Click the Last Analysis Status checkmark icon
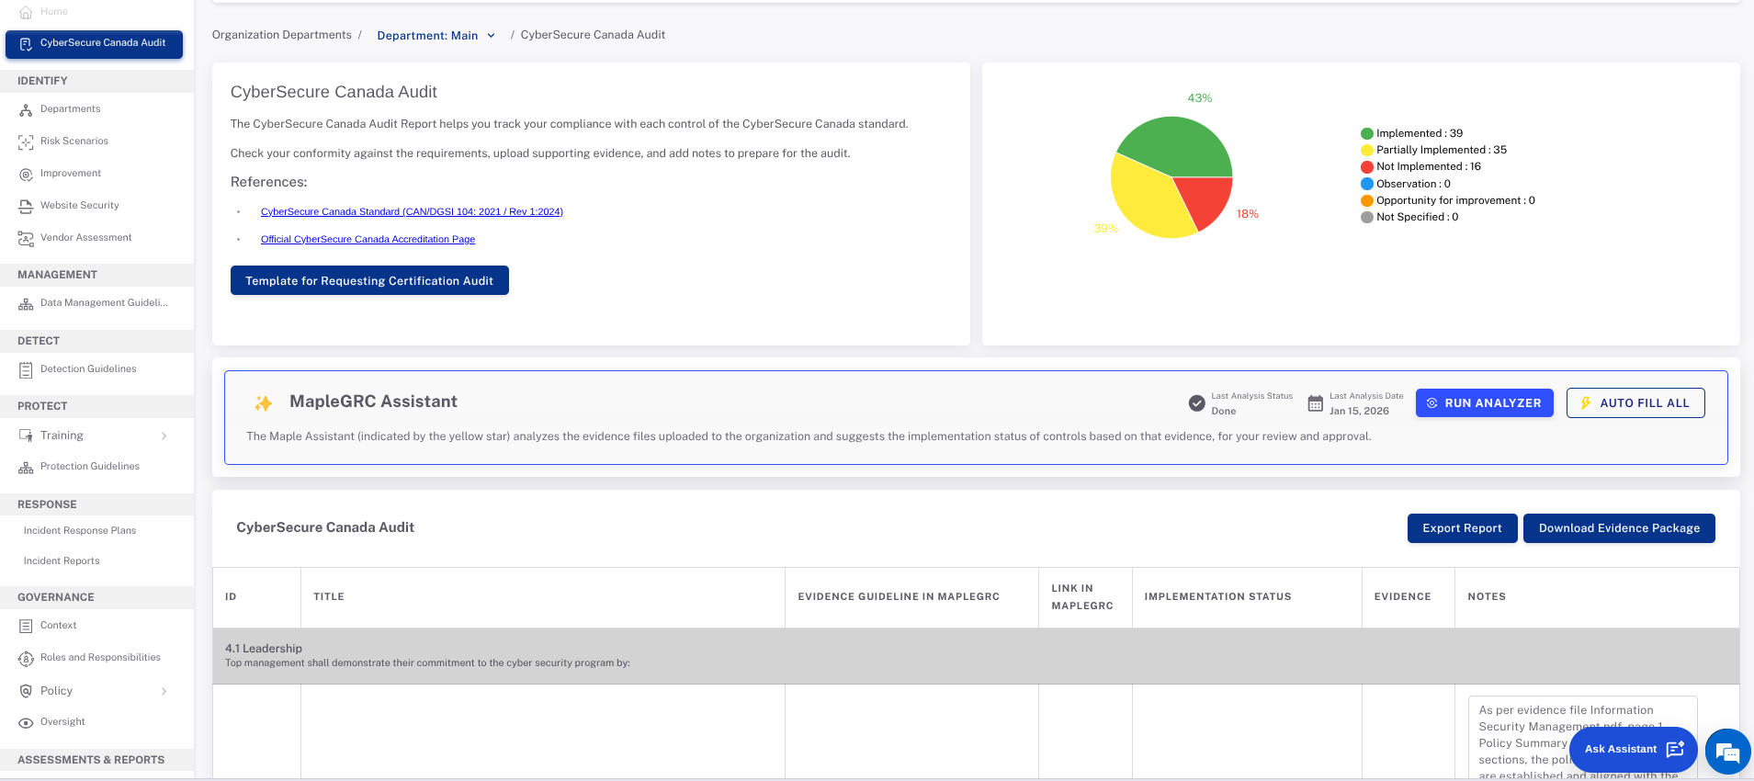This screenshot has width=1754, height=781. pos(1196,402)
